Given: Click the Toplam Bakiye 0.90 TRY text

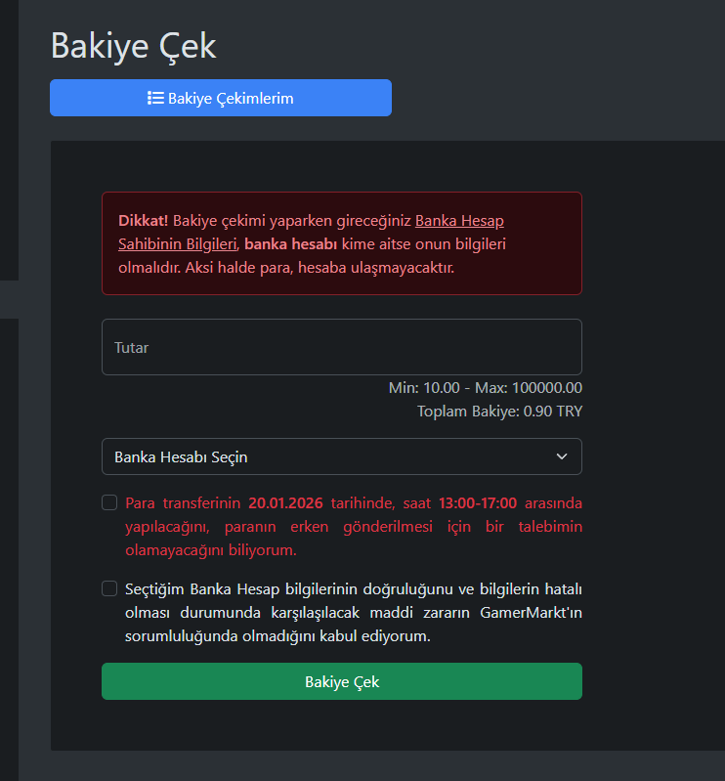Looking at the screenshot, I should [499, 412].
